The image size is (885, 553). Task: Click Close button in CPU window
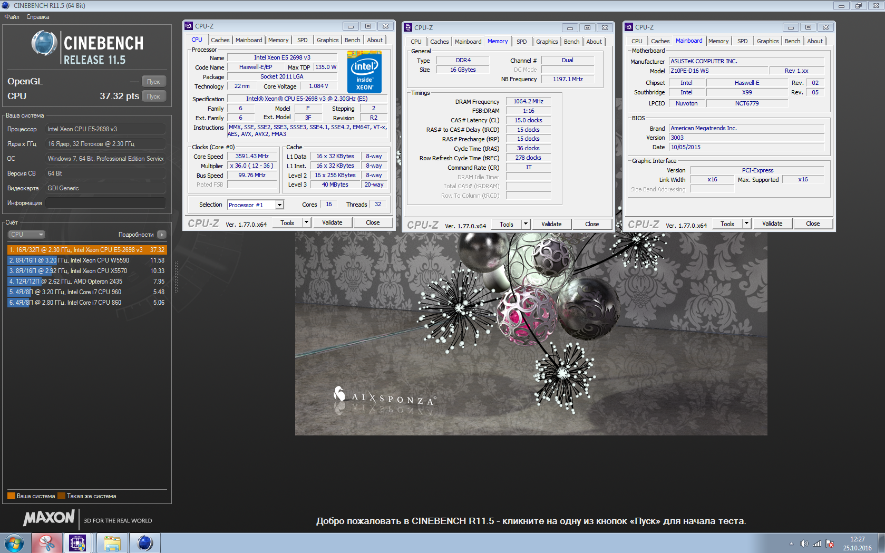[x=373, y=222]
